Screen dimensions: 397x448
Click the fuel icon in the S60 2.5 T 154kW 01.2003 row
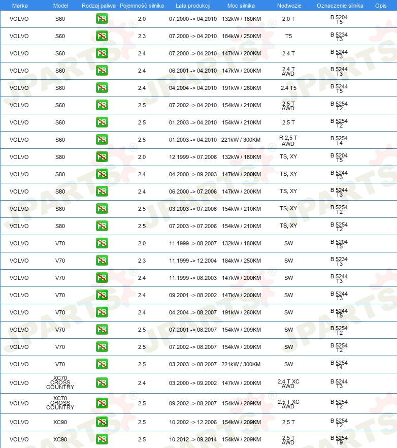pos(102,122)
